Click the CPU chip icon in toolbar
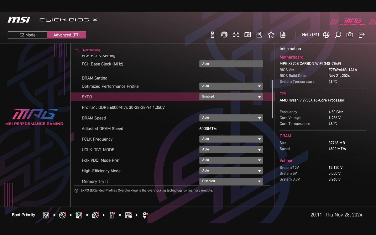376x235 pixels. pos(224,35)
